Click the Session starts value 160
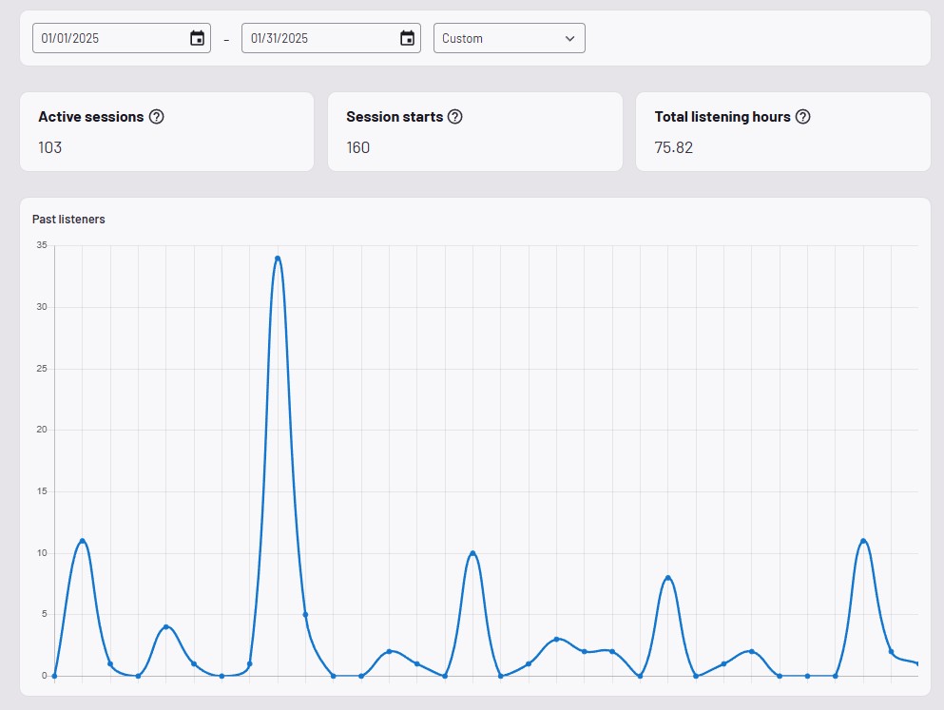 pos(358,147)
